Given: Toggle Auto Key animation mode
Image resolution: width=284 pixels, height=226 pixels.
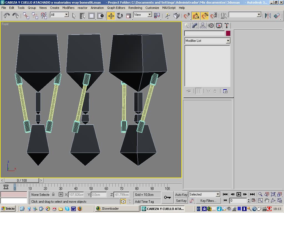Looking at the screenshot, I should click(x=181, y=194).
